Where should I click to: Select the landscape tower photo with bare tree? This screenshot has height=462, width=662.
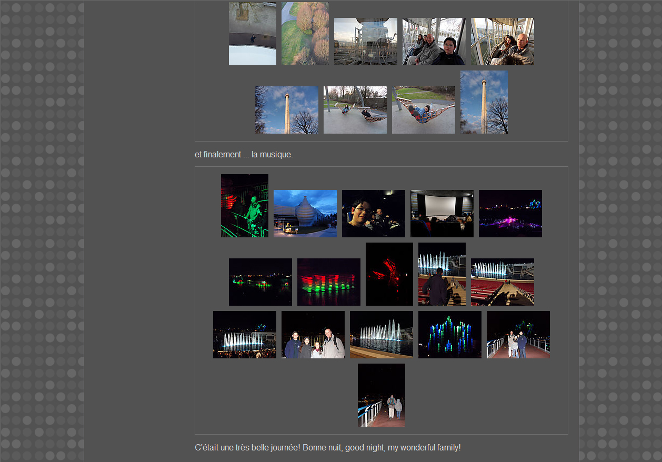[x=286, y=110]
